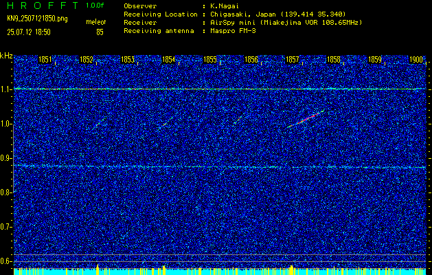This screenshot has height=275, width=432.
Task: Click the 1855 time marker
Action: pyautogui.click(x=210, y=60)
